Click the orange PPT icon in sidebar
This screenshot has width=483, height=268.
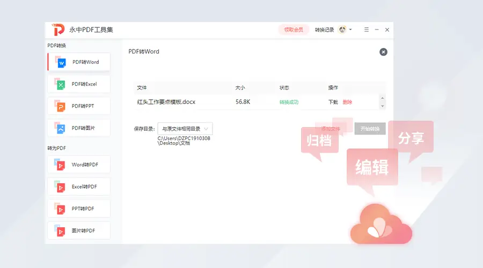(60, 106)
